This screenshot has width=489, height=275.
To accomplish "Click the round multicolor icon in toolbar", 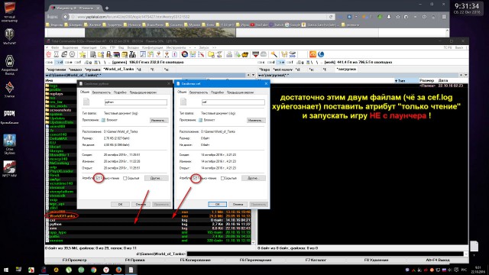I will click(185, 54).
